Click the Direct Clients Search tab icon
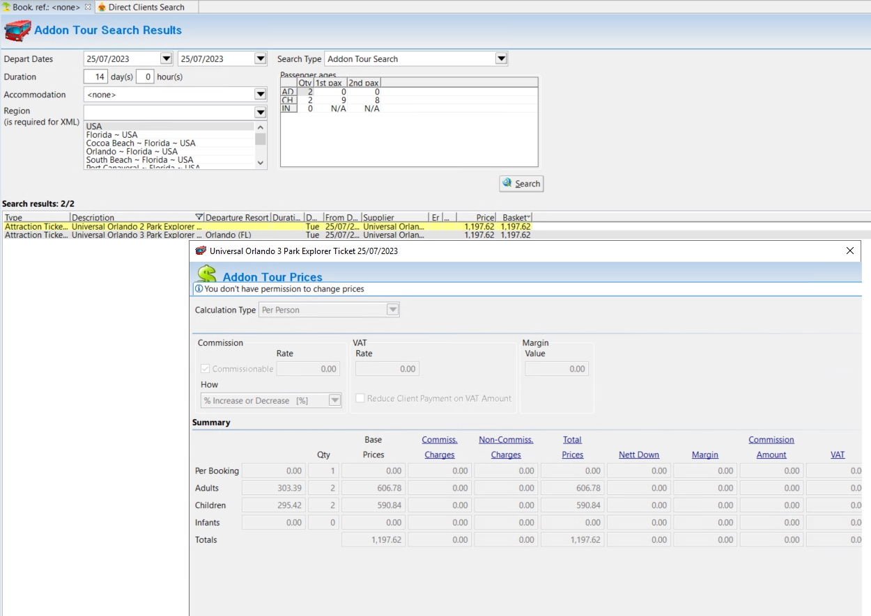The width and height of the screenshot is (871, 616). 101,7
